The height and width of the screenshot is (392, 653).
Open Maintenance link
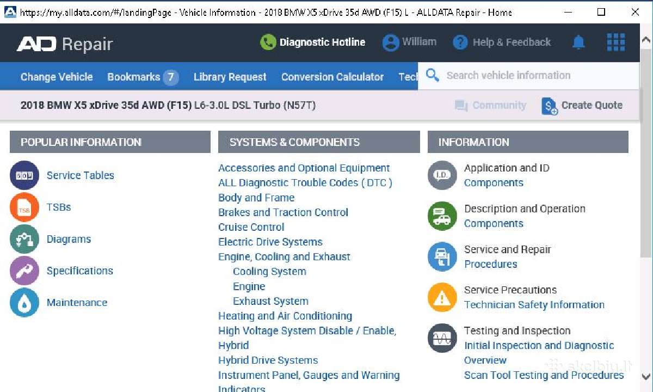tap(77, 302)
